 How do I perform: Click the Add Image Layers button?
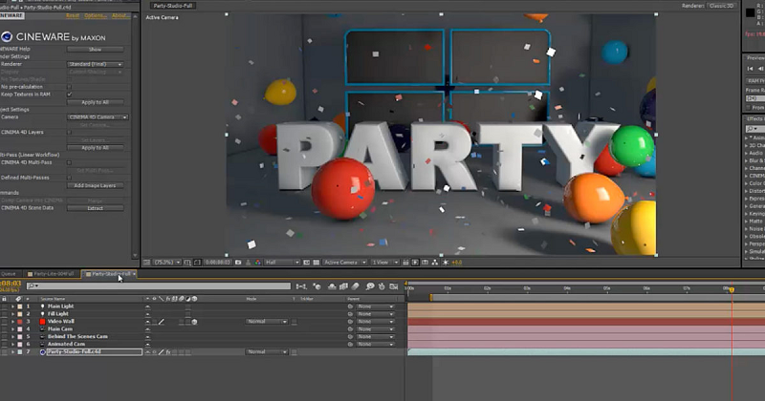click(96, 185)
